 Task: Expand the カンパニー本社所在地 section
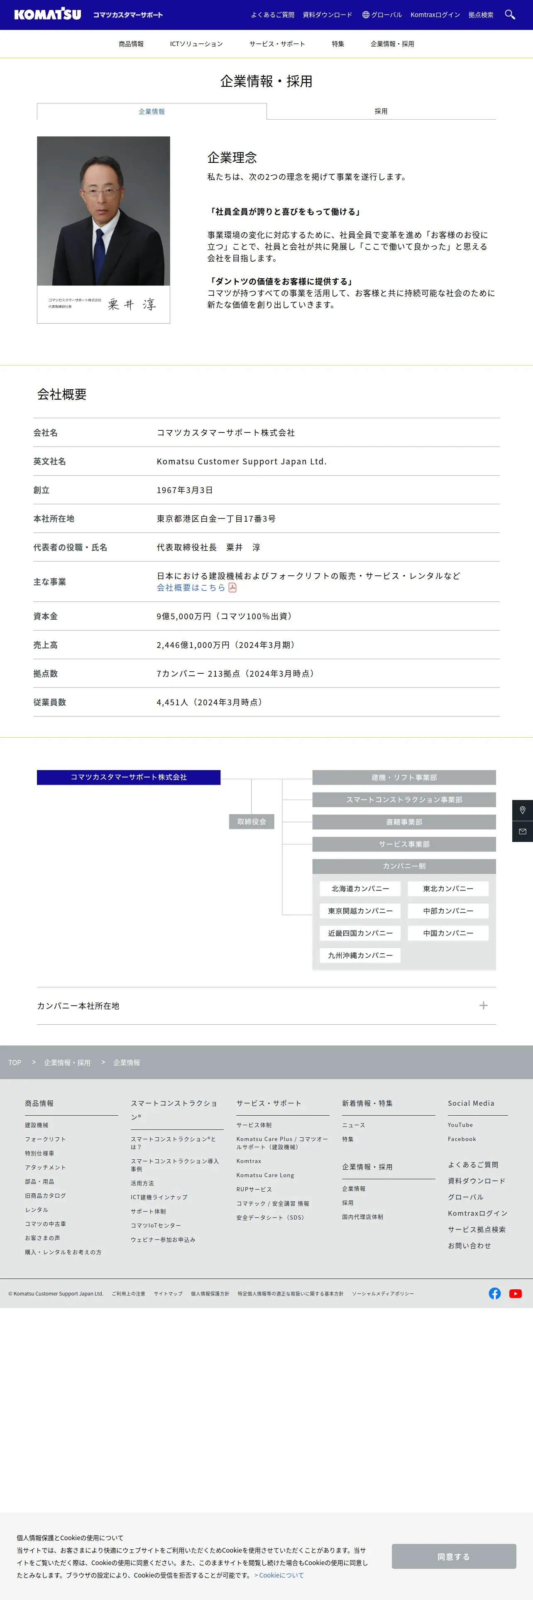266,1005
